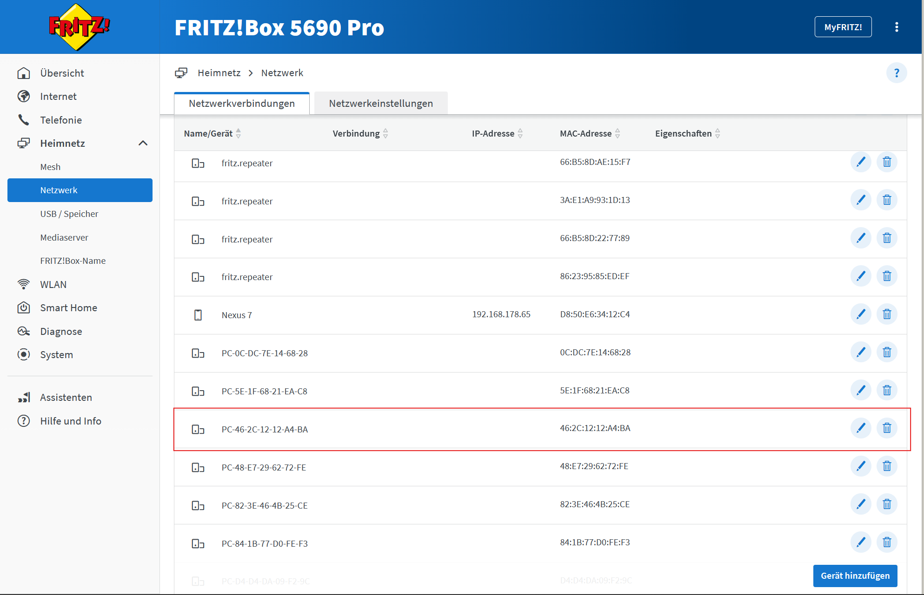The width and height of the screenshot is (924, 595).
Task: Click the MyFRITZ! button
Action: tap(843, 27)
